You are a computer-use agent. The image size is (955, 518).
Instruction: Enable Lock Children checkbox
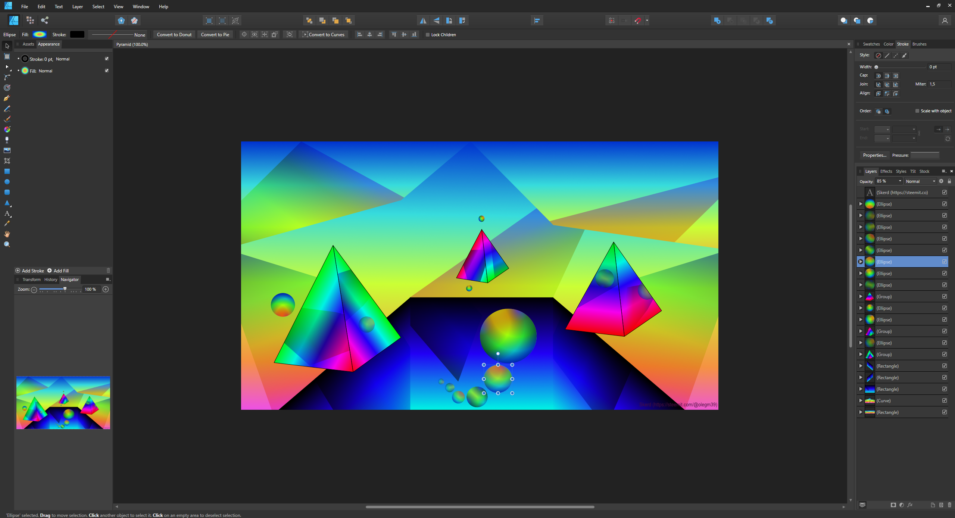click(x=428, y=35)
